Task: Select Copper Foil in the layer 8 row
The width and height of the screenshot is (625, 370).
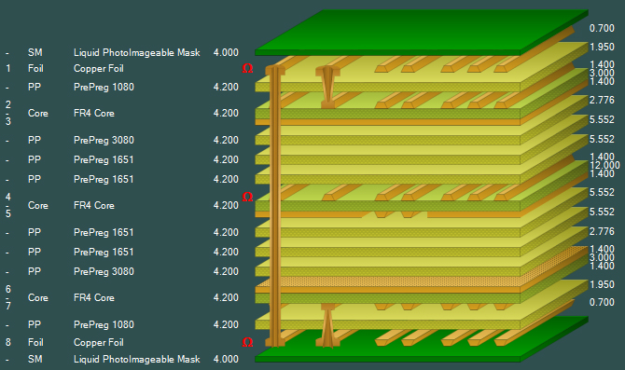Action: [x=99, y=343]
